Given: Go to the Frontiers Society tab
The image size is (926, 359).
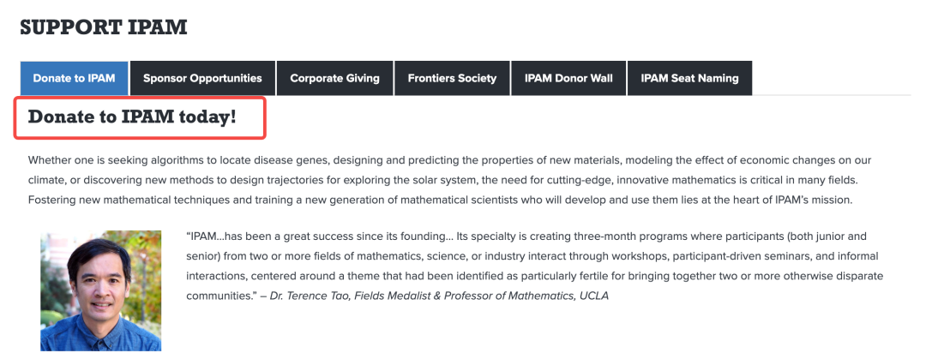Looking at the screenshot, I should pos(452,78).
